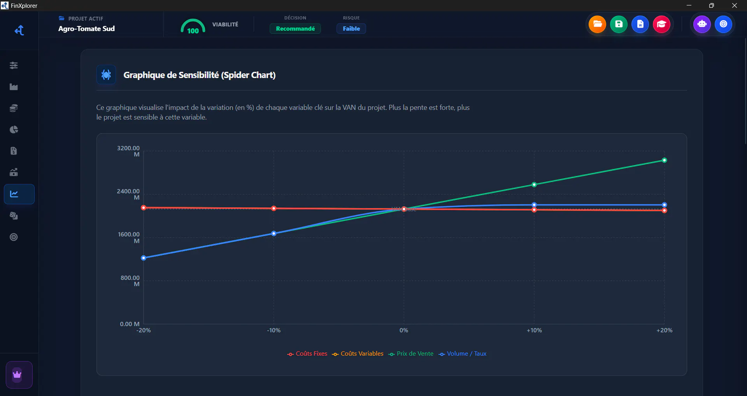Click red Coûts Fixes point at -20%
Screen dimensions: 747x396
[x=144, y=208]
